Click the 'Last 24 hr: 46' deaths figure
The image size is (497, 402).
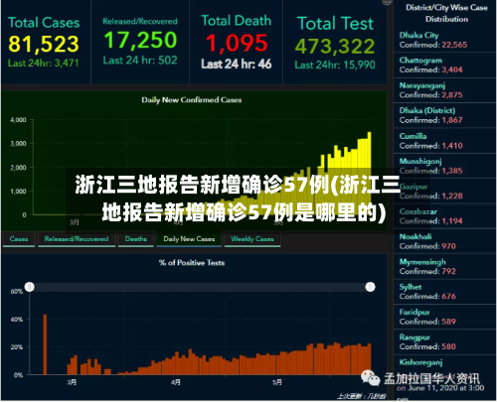pos(237,64)
